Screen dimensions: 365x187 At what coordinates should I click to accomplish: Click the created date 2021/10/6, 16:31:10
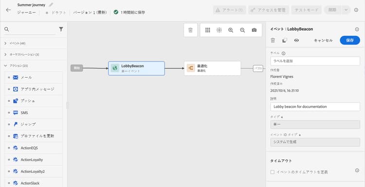(x=285, y=91)
